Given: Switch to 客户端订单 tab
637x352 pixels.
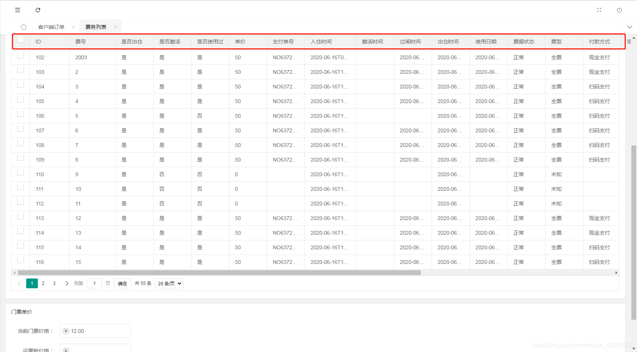Looking at the screenshot, I should 51,27.
